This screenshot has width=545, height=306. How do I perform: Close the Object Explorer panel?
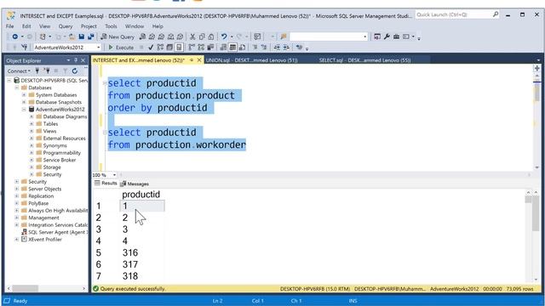coord(83,60)
